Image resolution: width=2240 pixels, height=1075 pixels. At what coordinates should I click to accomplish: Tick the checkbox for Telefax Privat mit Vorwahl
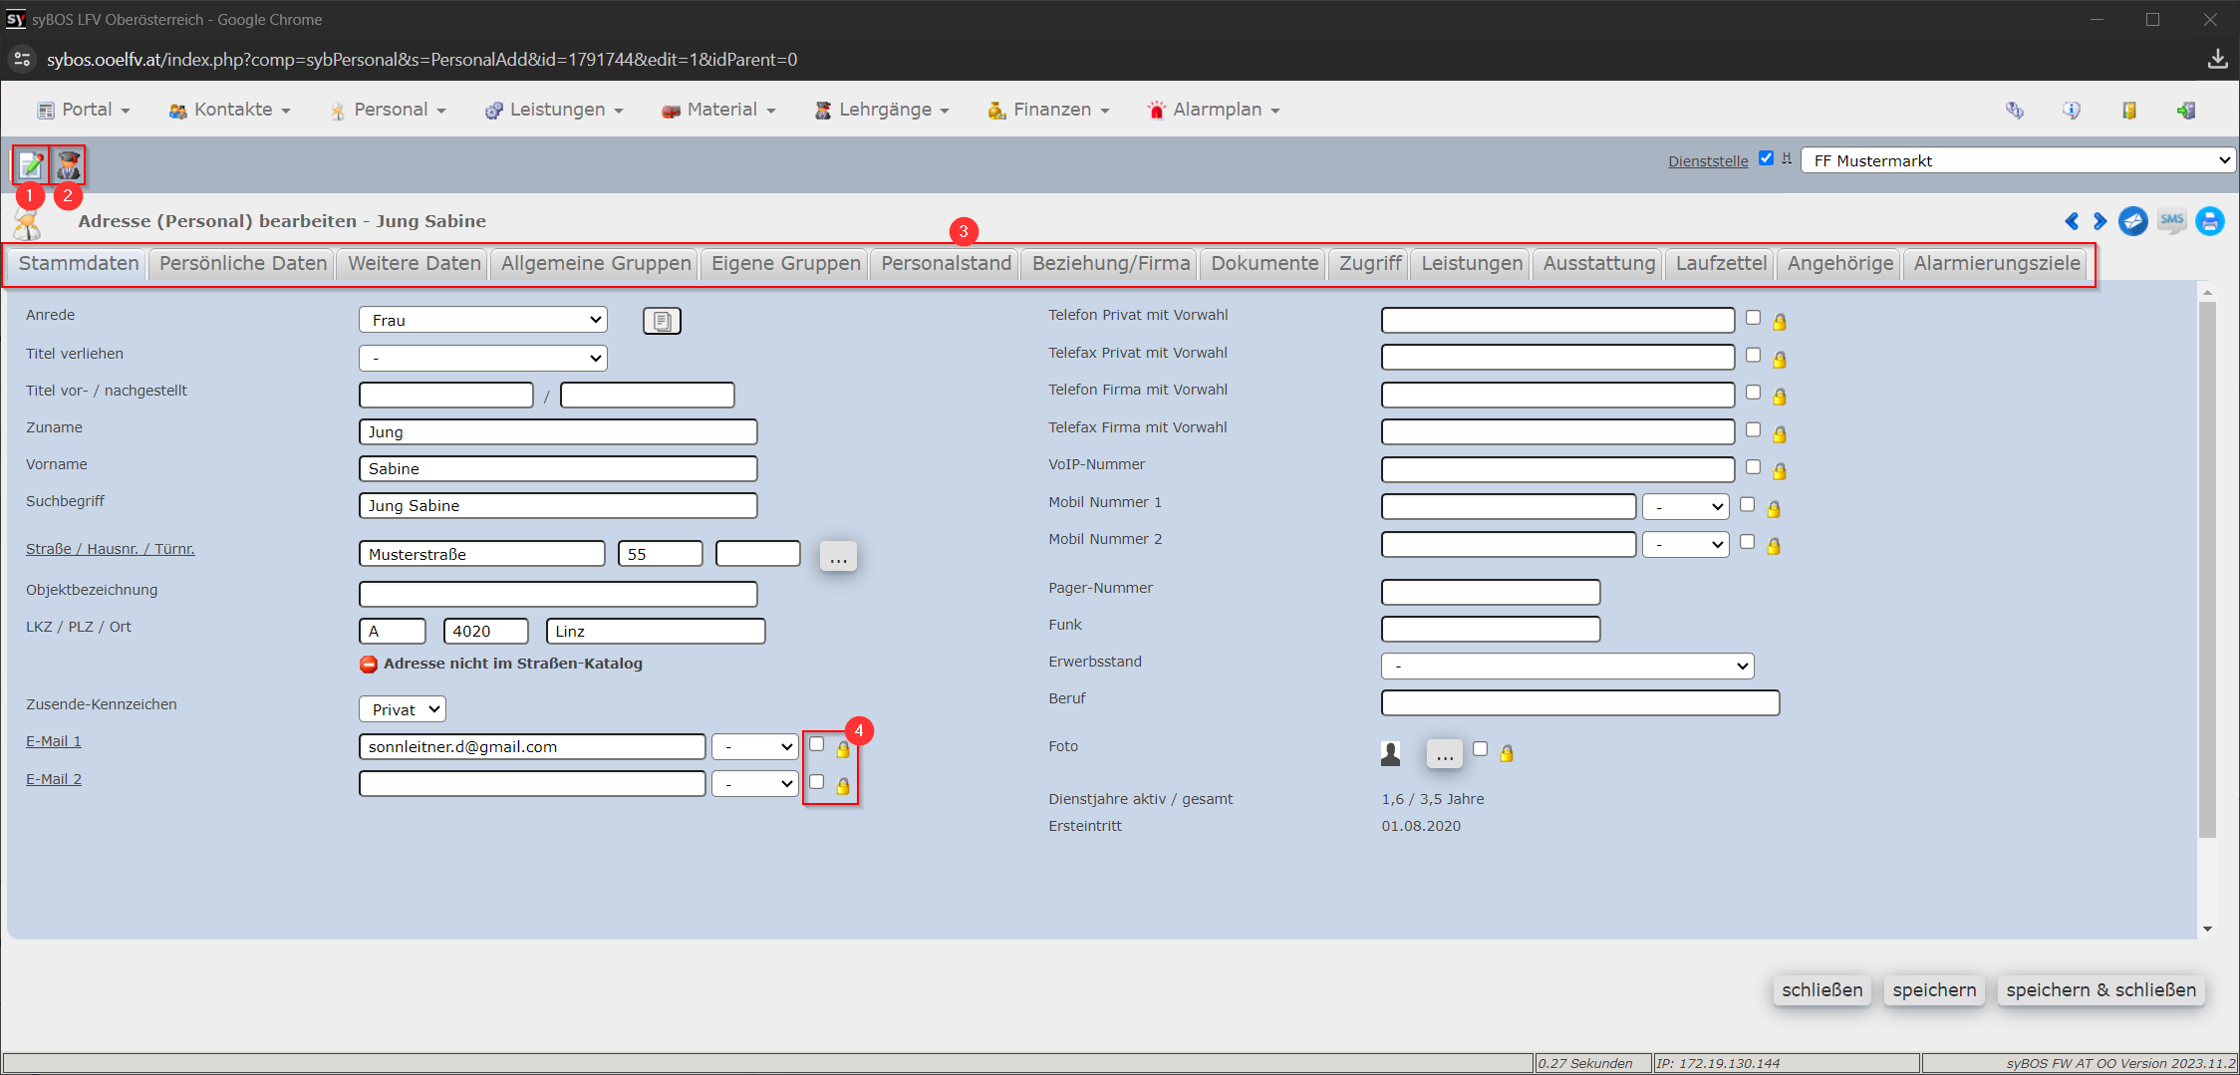1754,356
